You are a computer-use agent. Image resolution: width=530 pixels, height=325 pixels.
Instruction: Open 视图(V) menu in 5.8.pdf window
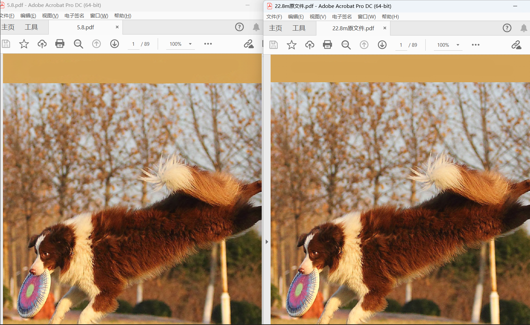tap(50, 16)
